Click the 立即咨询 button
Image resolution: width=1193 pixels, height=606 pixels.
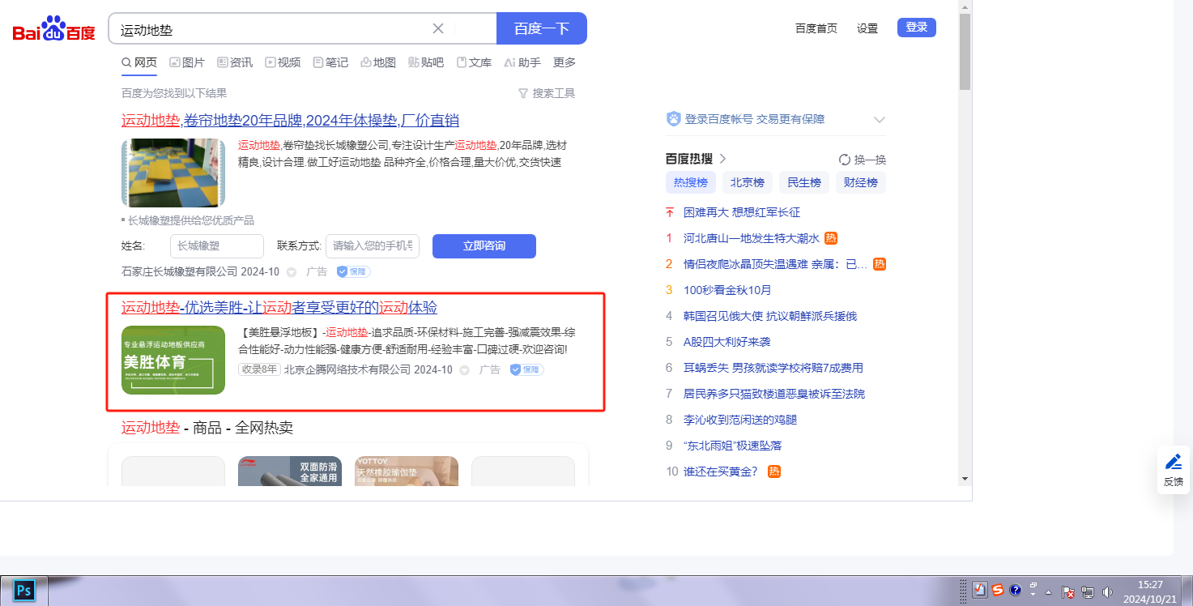click(x=484, y=246)
